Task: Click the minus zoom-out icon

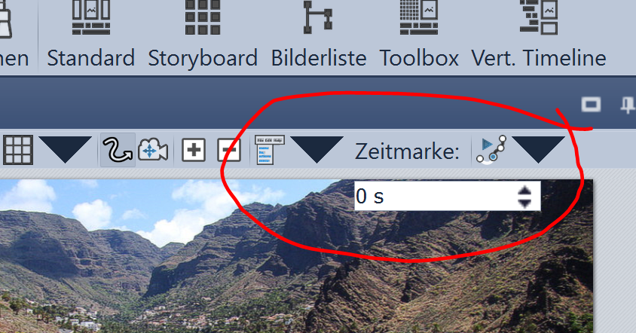Action: pos(229,151)
